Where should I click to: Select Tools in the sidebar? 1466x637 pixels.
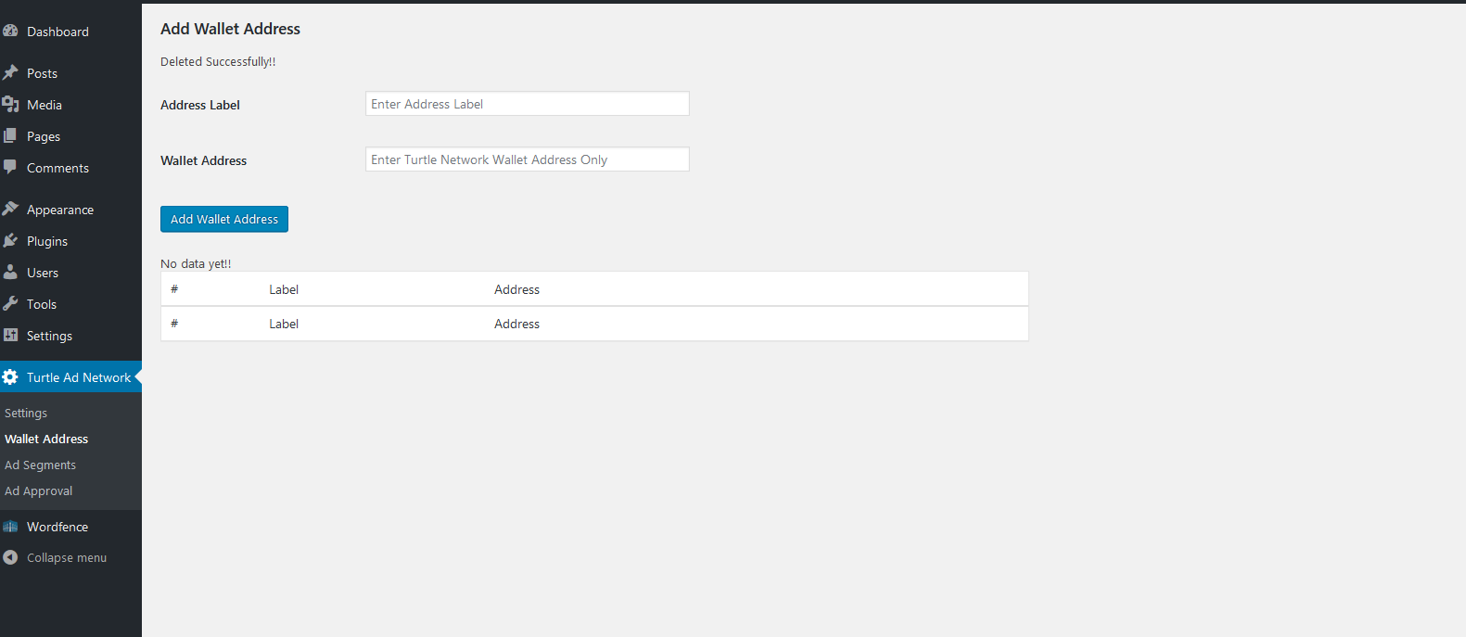(x=42, y=304)
